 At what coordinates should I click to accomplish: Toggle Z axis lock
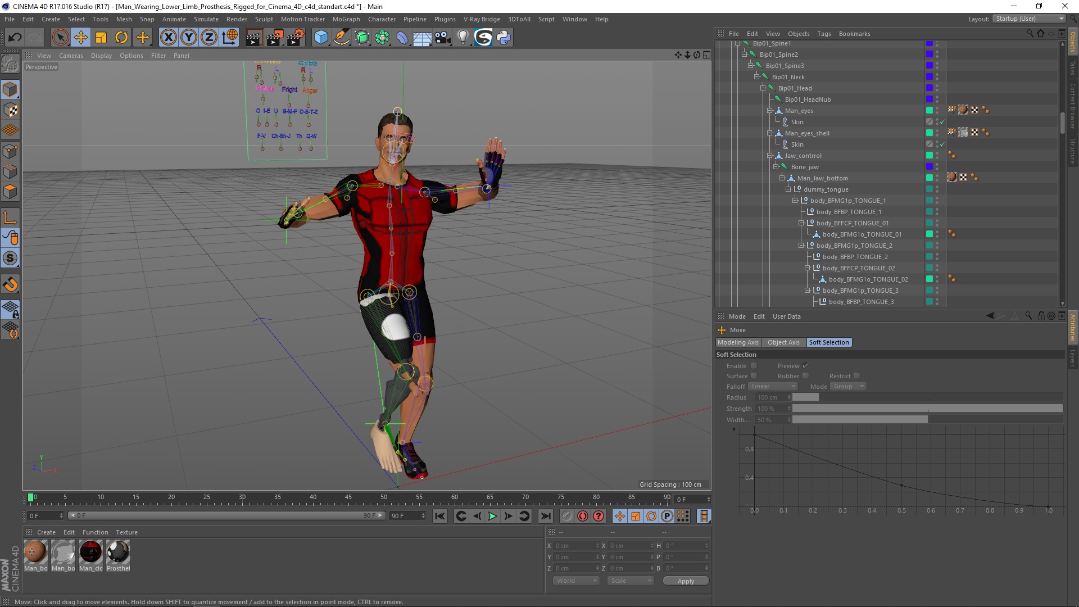click(209, 38)
